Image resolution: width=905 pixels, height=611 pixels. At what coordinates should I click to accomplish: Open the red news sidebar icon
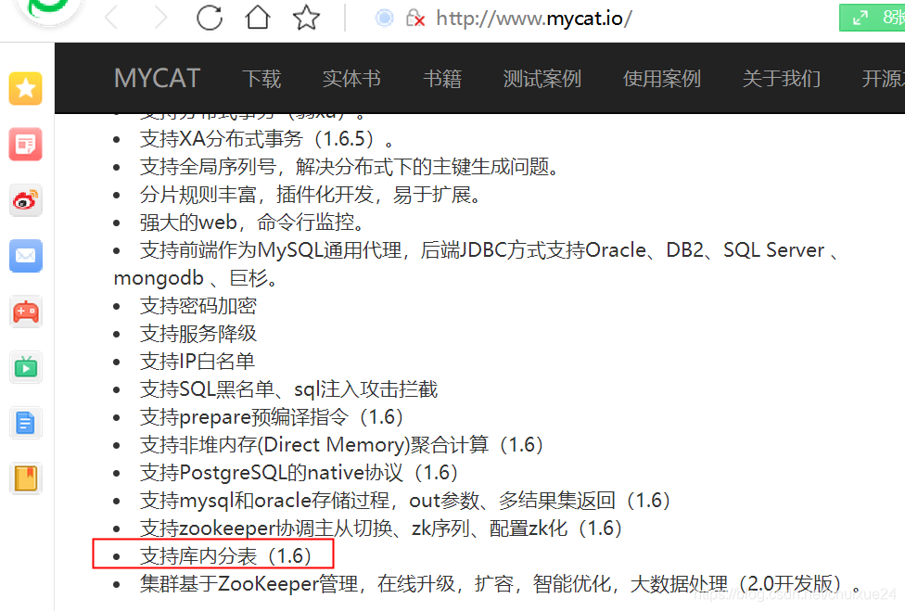[25, 145]
